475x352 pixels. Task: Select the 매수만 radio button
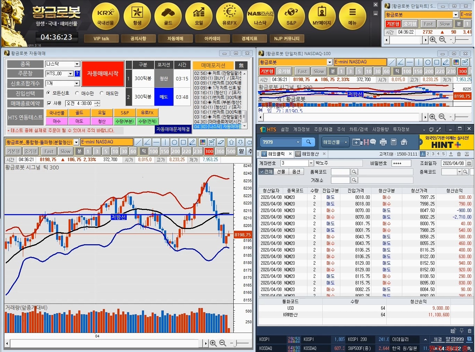coord(77,93)
